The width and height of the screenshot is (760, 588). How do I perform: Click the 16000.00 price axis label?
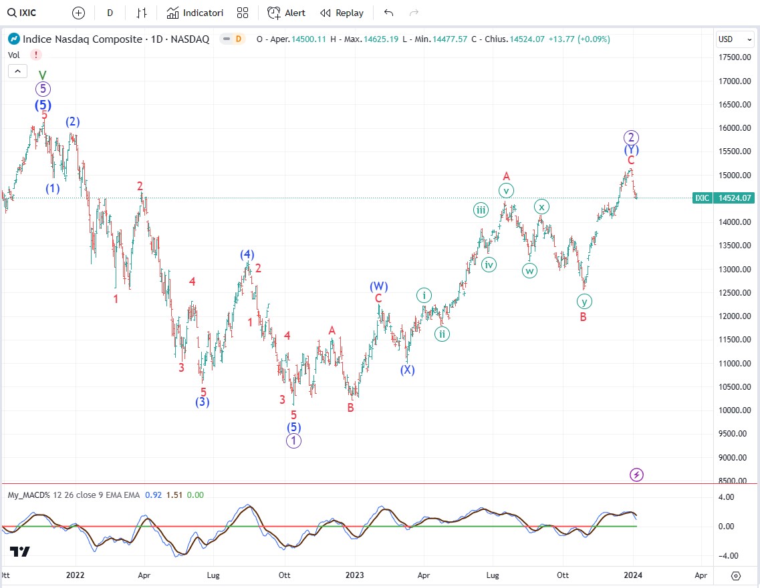pyautogui.click(x=735, y=128)
